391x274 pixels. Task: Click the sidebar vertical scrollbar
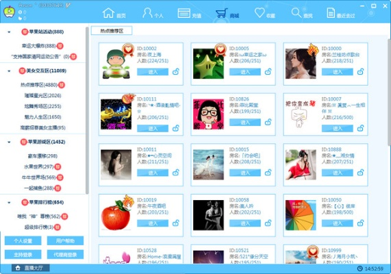(x=87, y=110)
